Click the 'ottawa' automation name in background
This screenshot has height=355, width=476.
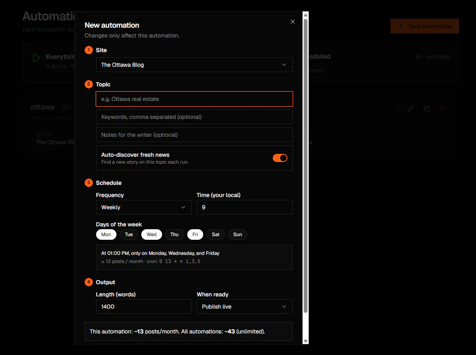pos(42,107)
